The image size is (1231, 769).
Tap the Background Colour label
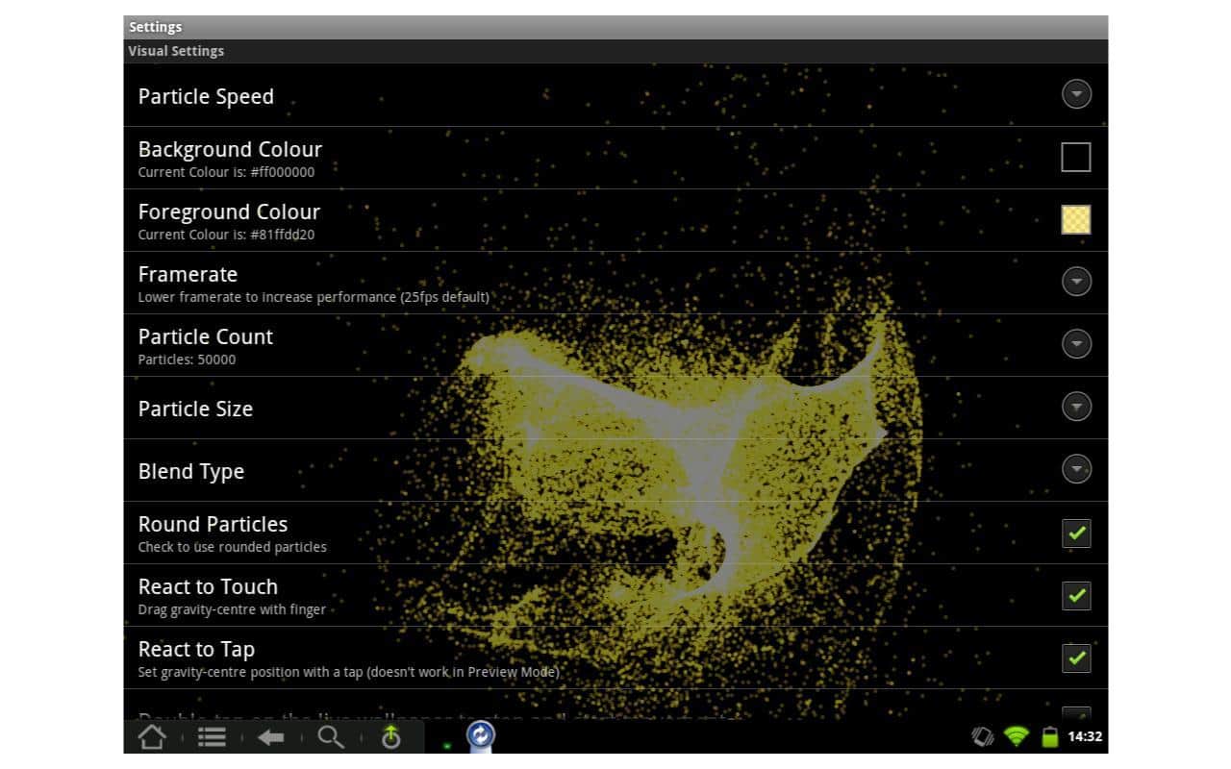tap(230, 150)
